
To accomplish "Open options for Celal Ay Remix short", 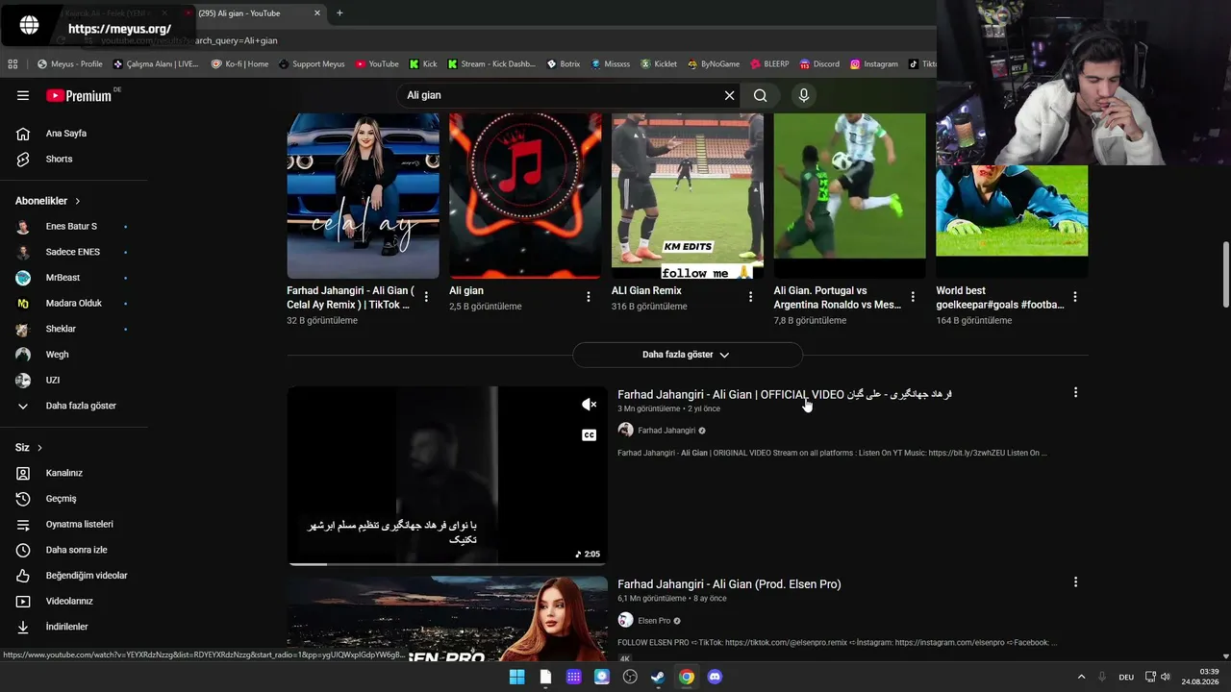I will pos(426,297).
